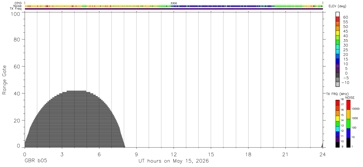Click the UT hours on May 15, 2026 title
This screenshot has height=167, width=363.
[x=174, y=161]
